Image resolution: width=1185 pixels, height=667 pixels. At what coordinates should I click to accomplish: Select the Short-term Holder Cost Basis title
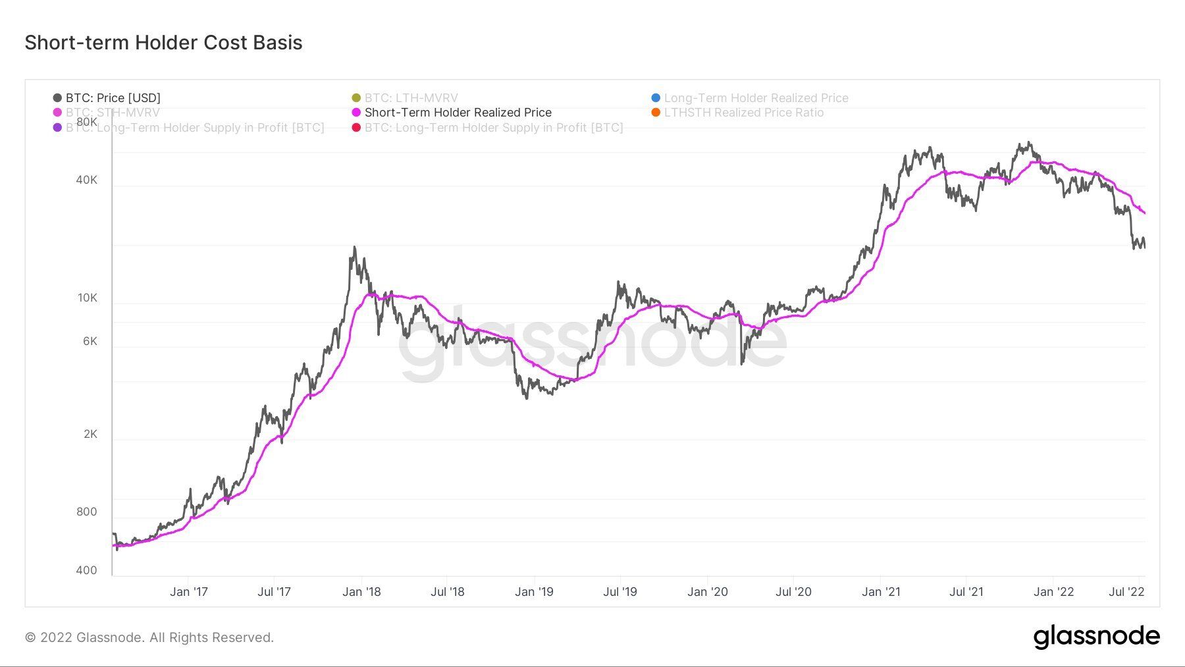(x=163, y=43)
